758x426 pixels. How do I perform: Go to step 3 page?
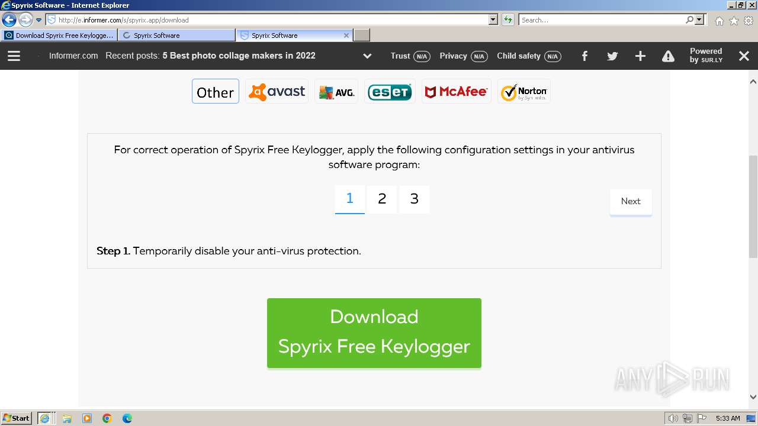coord(415,199)
